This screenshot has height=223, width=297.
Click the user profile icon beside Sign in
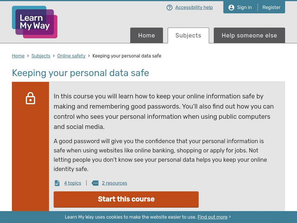click(x=232, y=7)
